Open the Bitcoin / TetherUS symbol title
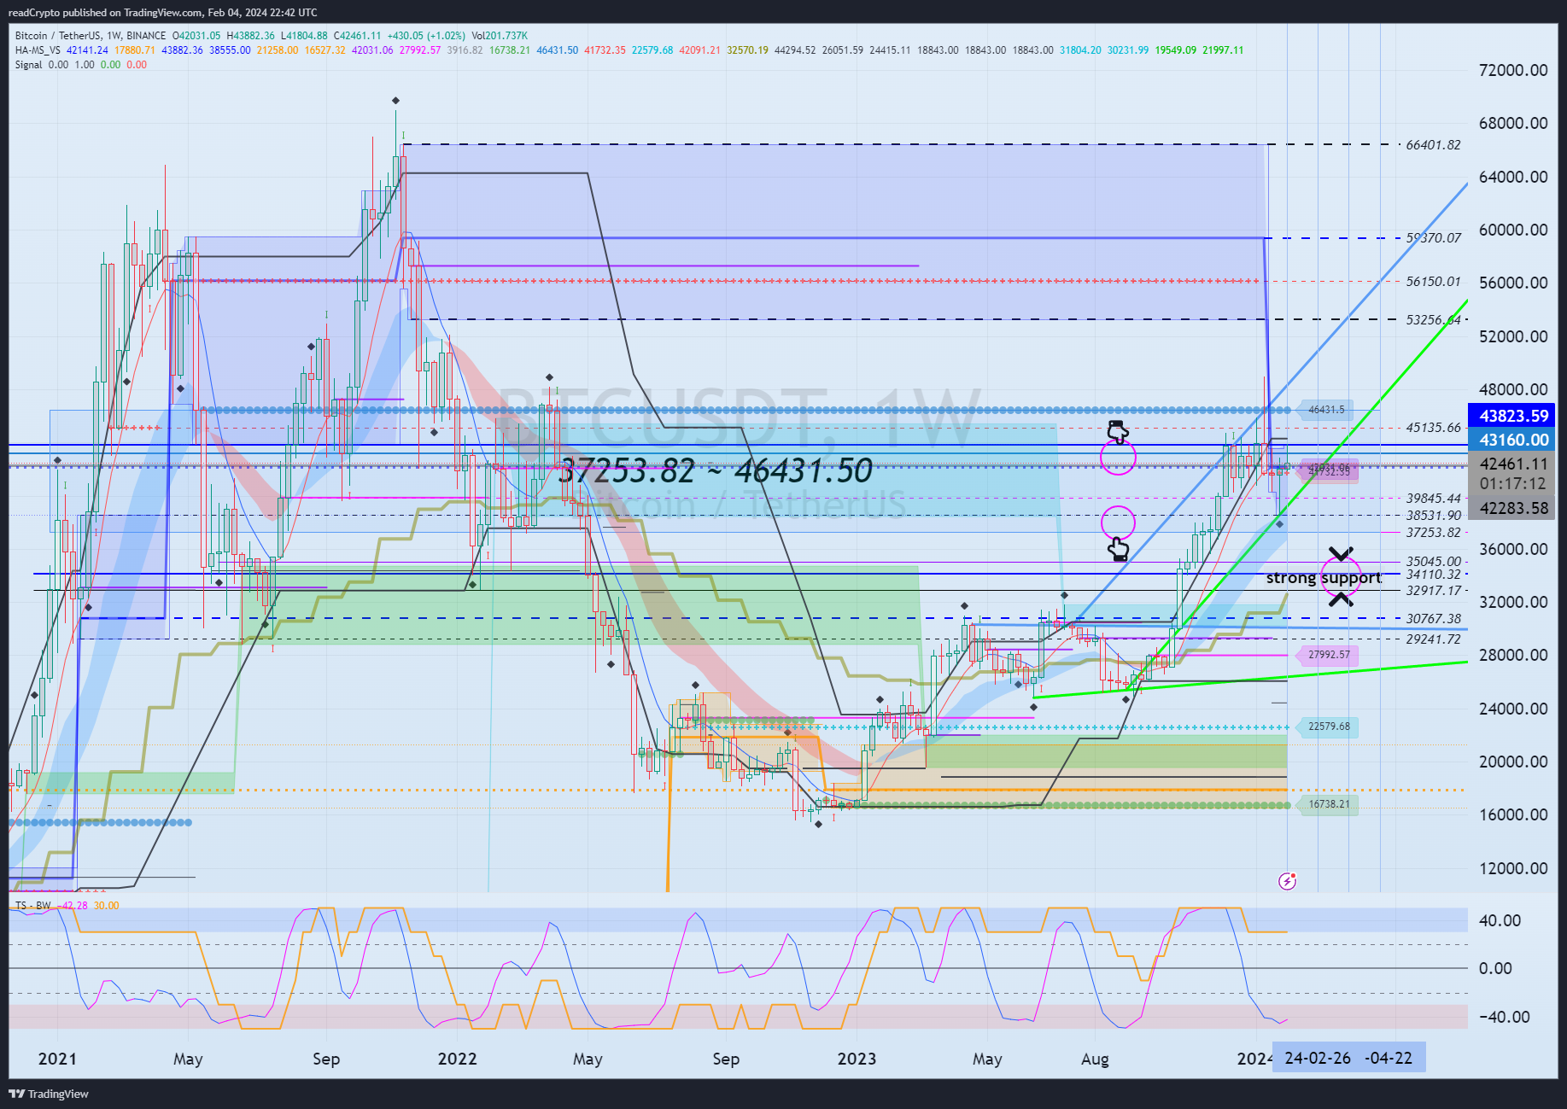 tap(91, 36)
